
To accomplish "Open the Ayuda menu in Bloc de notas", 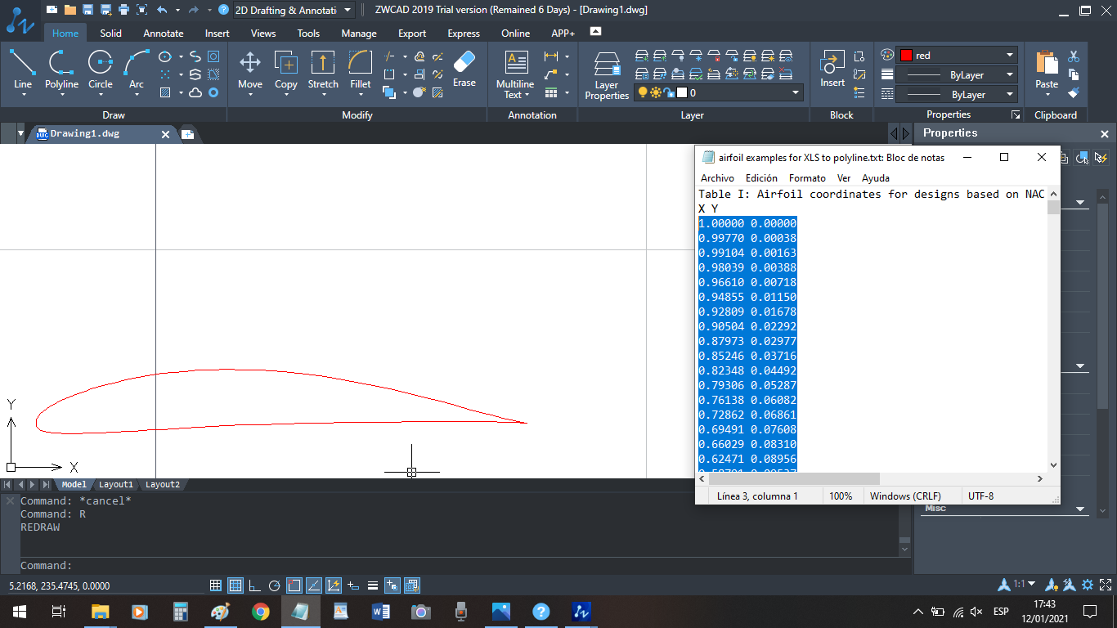I will pyautogui.click(x=876, y=178).
